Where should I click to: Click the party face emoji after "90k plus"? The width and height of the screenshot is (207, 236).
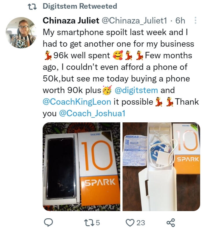click(x=107, y=90)
